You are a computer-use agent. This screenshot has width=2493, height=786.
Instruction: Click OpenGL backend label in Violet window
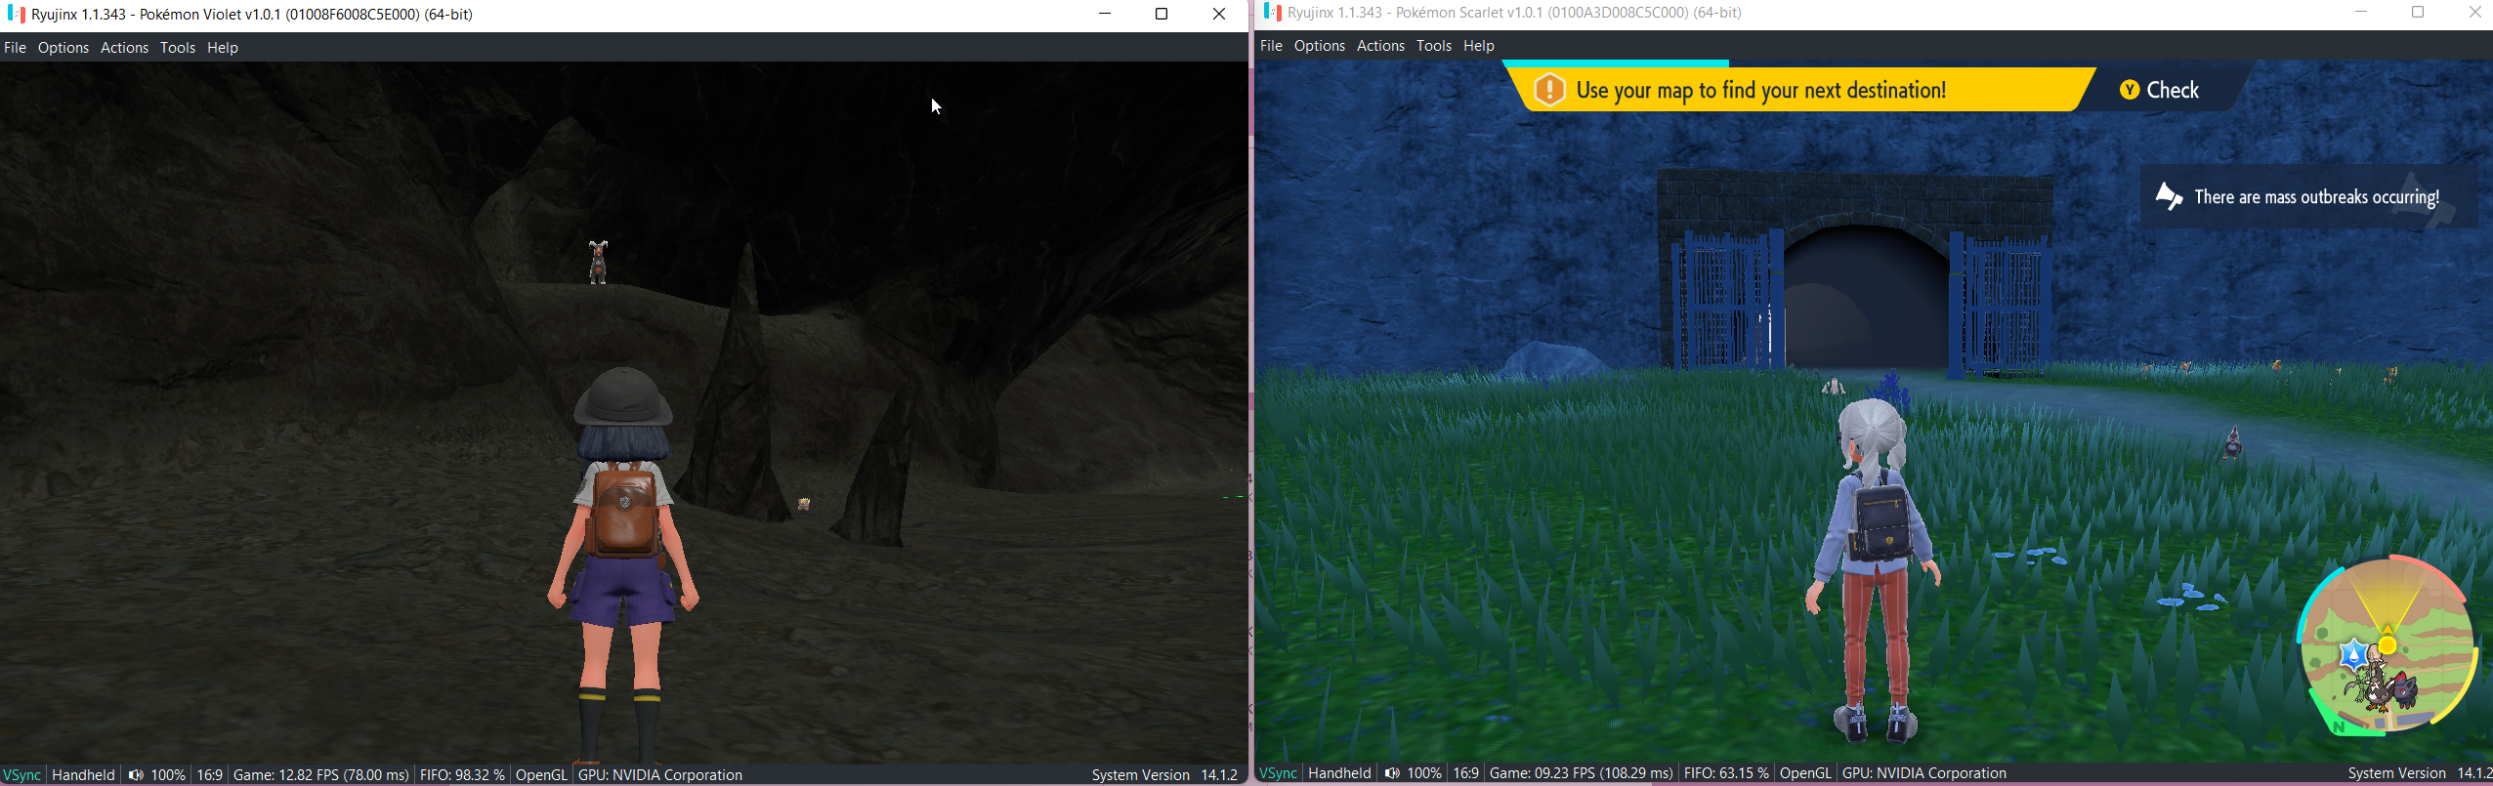click(541, 775)
